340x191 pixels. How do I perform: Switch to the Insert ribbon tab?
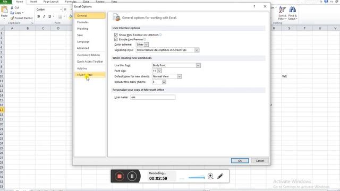tap(33, 2)
